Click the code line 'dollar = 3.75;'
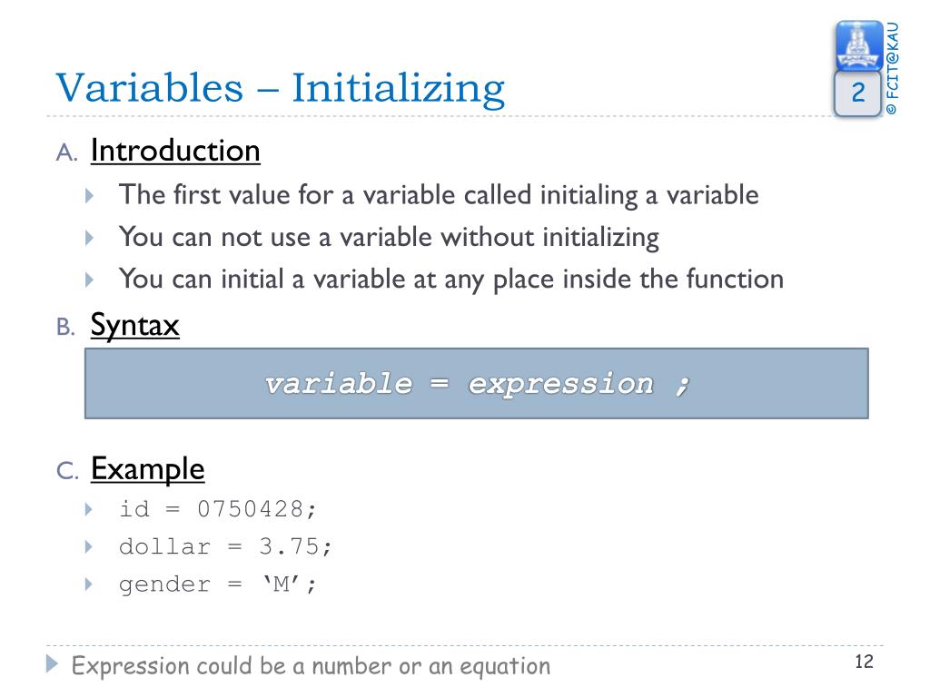930x697 pixels. pyautogui.click(x=226, y=546)
